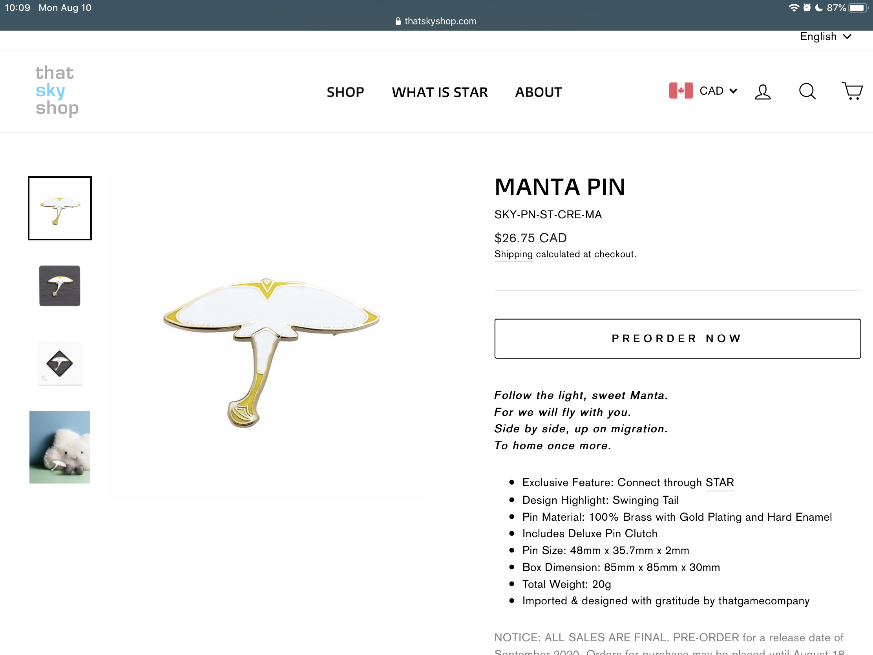Click the PREORDER NOW button
This screenshot has height=655, width=873.
tap(677, 338)
